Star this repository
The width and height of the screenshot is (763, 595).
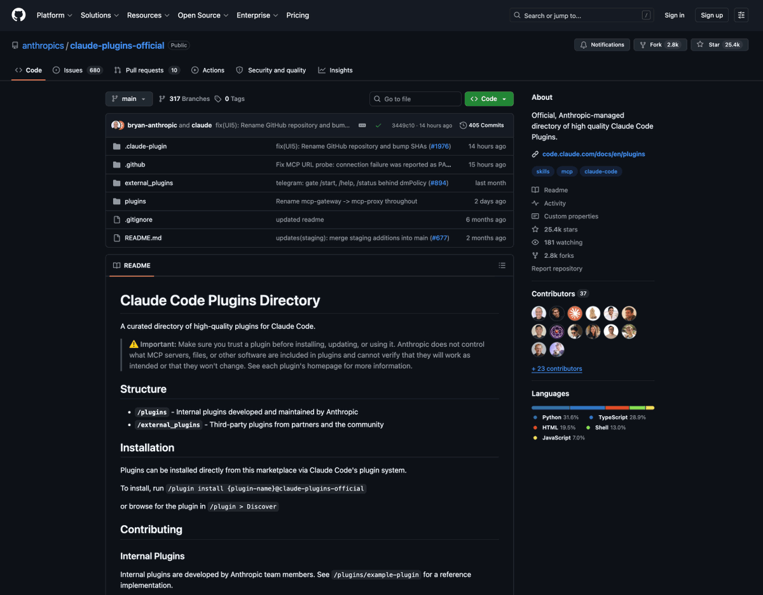coord(719,44)
